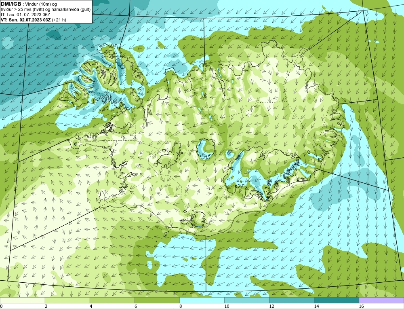Click the legend scale label 8
The height and width of the screenshot is (309, 404).
181,306
